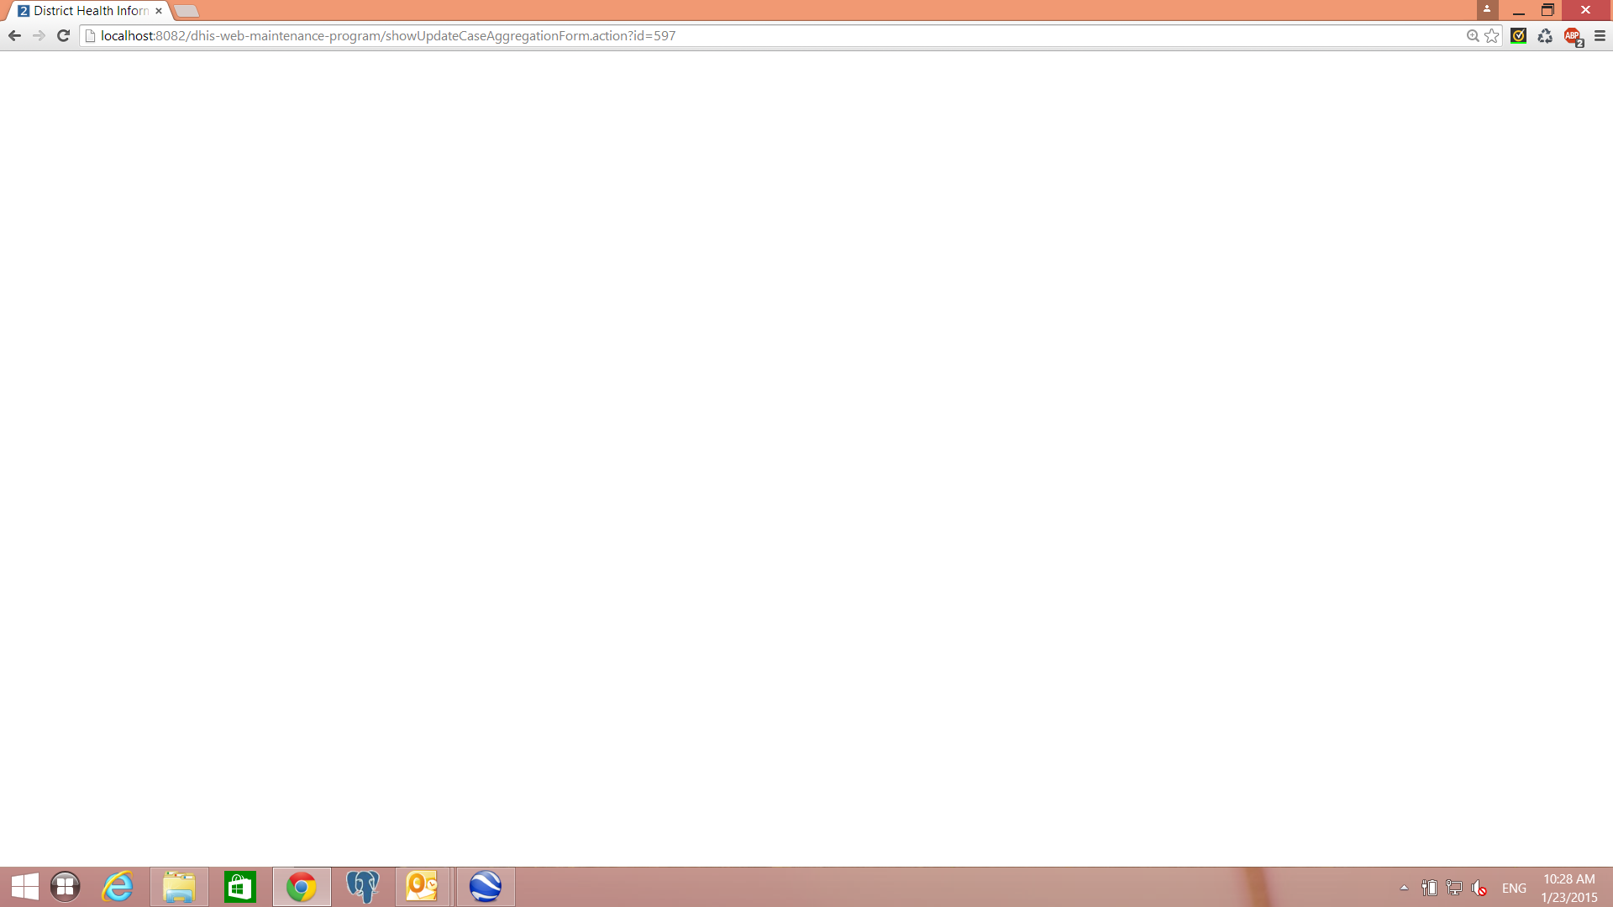Click the recycle arrows extension icon
The width and height of the screenshot is (1613, 907).
coord(1545,35)
